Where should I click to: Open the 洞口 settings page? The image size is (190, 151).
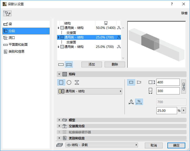click(26, 38)
